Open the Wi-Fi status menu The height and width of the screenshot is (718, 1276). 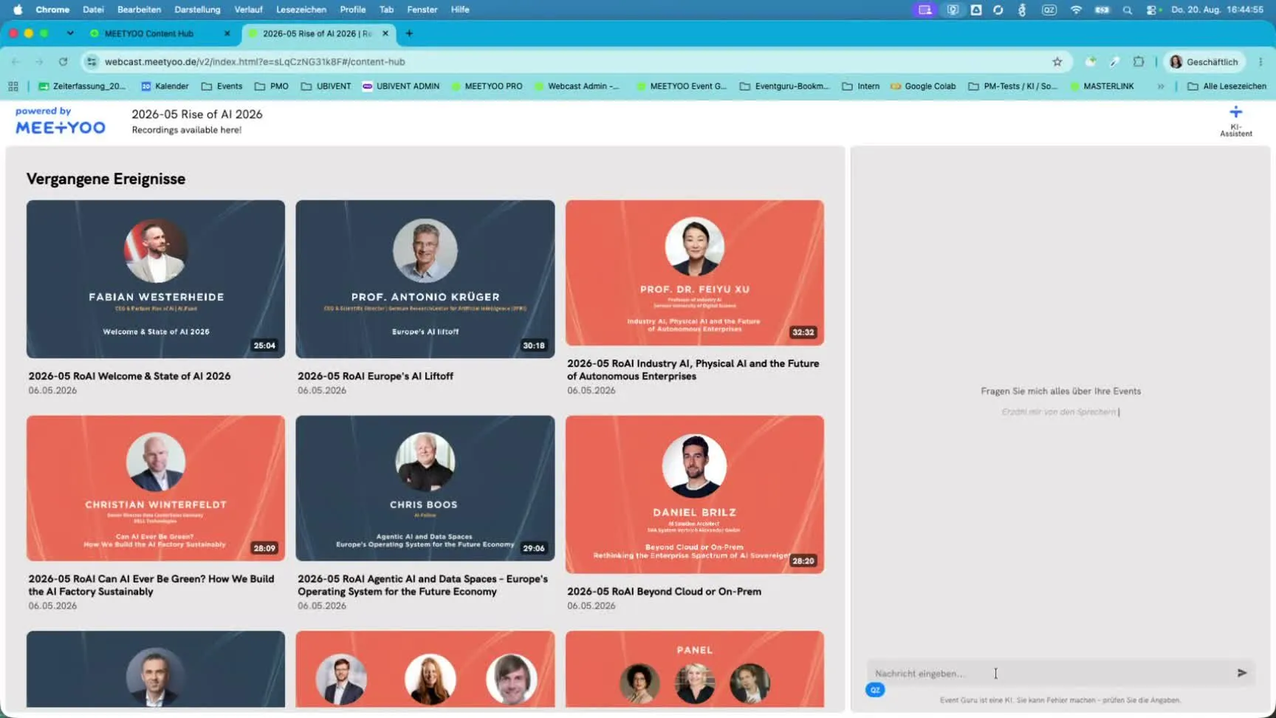tap(1076, 10)
